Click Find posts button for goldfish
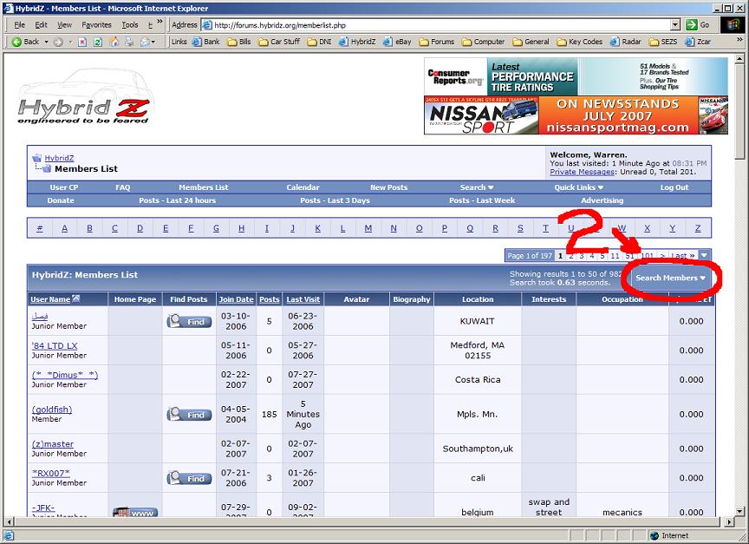The height and width of the screenshot is (544, 749). (x=189, y=415)
